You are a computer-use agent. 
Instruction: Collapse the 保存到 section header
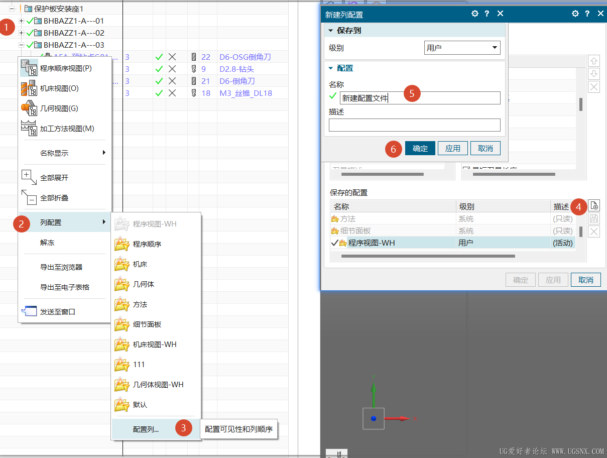coord(414,31)
